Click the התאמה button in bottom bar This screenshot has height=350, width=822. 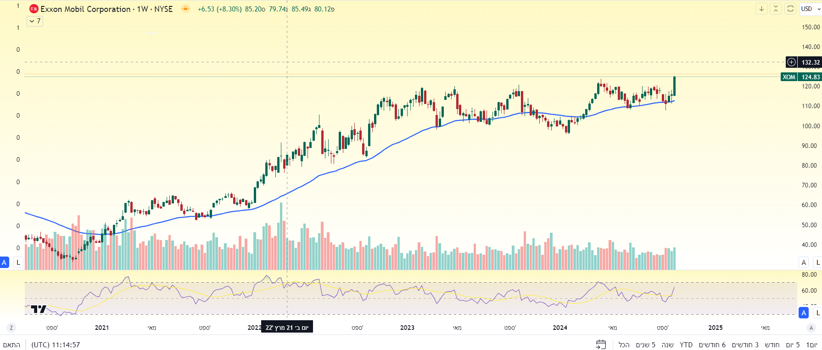(x=11, y=345)
